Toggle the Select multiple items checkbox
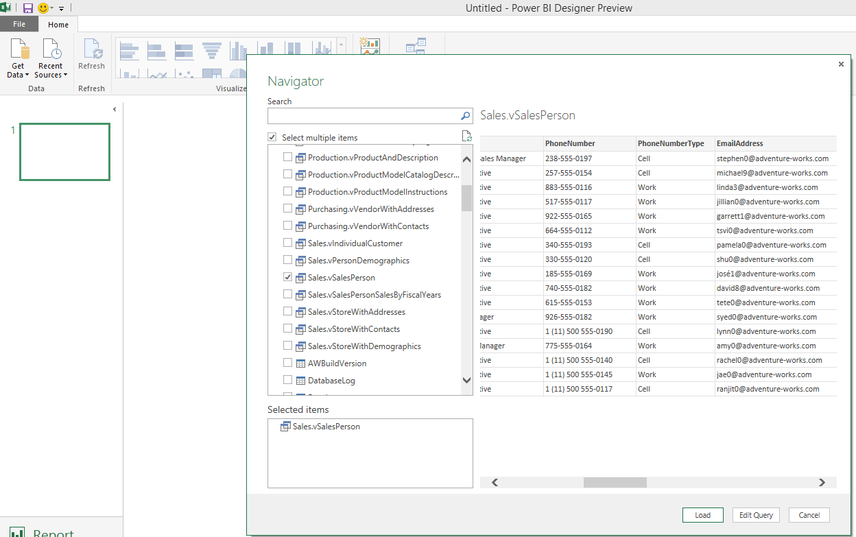 [x=272, y=138]
